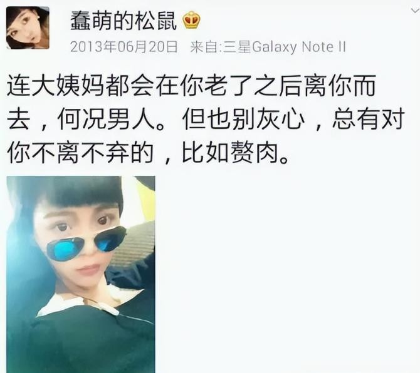The image size is (420, 373).
Task: Click the post date 2013年06月20日
Action: (x=124, y=47)
